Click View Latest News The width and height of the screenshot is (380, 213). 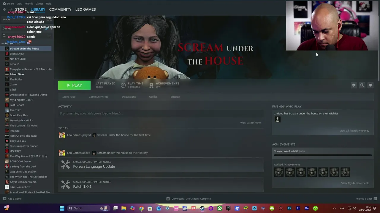click(251, 122)
